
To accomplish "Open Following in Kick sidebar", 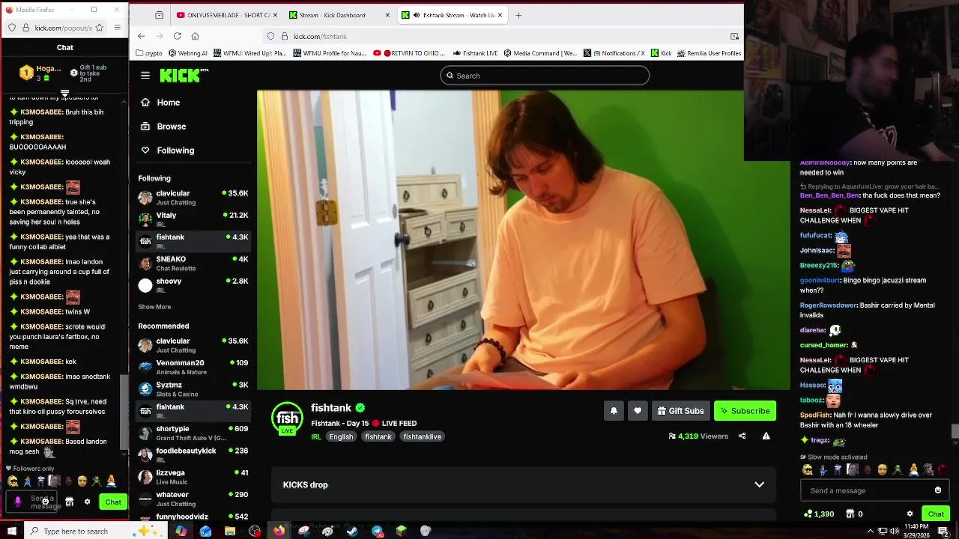I will pos(168,150).
